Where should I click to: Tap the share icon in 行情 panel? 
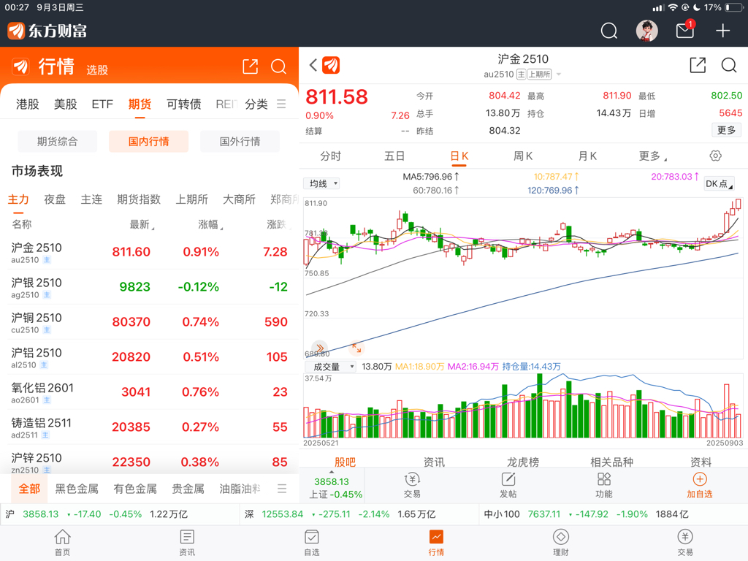point(250,66)
